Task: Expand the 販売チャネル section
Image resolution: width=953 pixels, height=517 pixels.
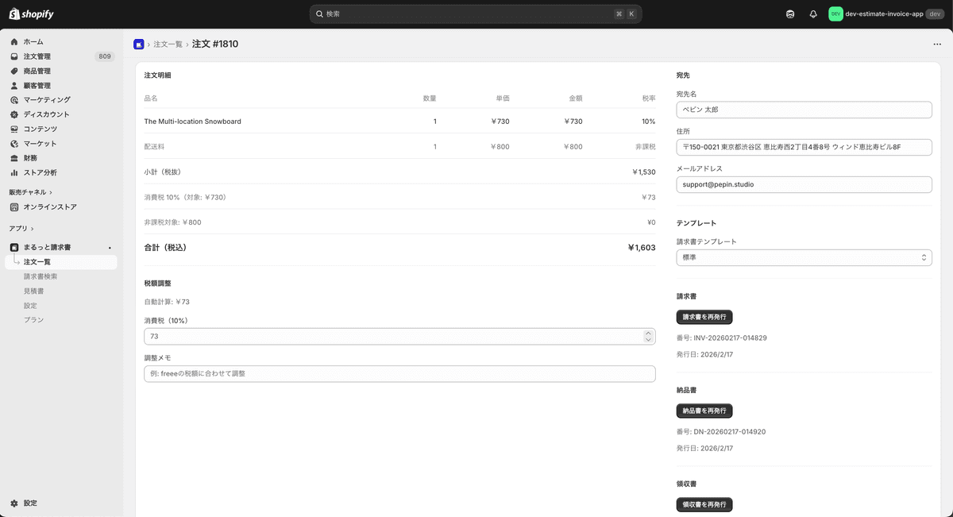Action: coord(30,192)
